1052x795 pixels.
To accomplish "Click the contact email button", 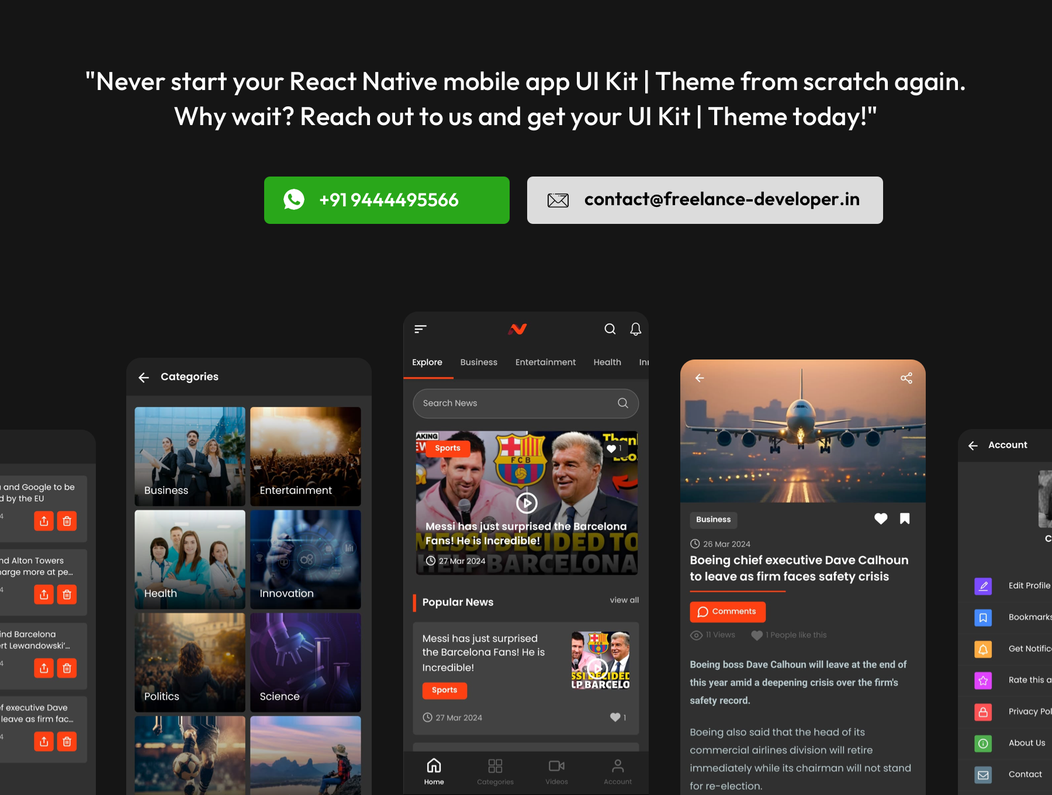I will [705, 201].
